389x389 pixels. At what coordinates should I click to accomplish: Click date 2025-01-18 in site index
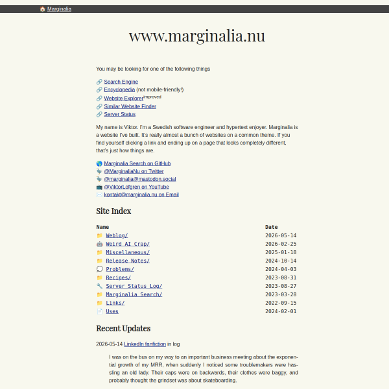(281, 252)
